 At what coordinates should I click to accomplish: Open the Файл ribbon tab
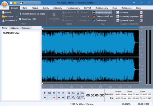[25, 8]
